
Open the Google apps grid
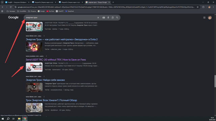pos(205,17)
